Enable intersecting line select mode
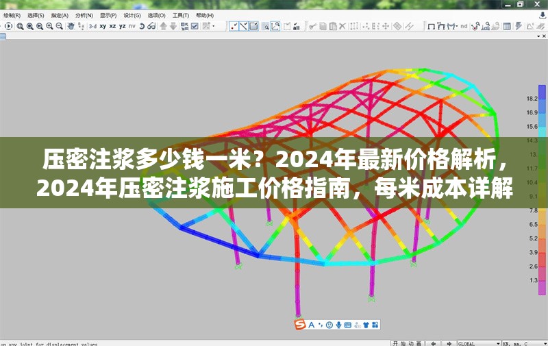Viewport: 548px width, 346px height. [244, 26]
